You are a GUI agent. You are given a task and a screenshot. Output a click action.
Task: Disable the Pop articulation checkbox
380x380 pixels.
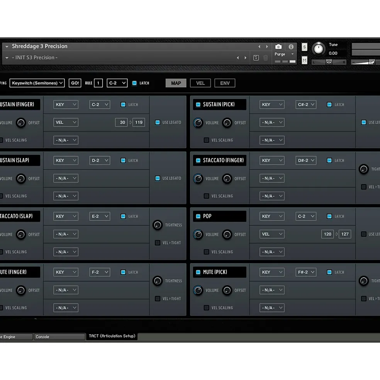click(x=198, y=216)
